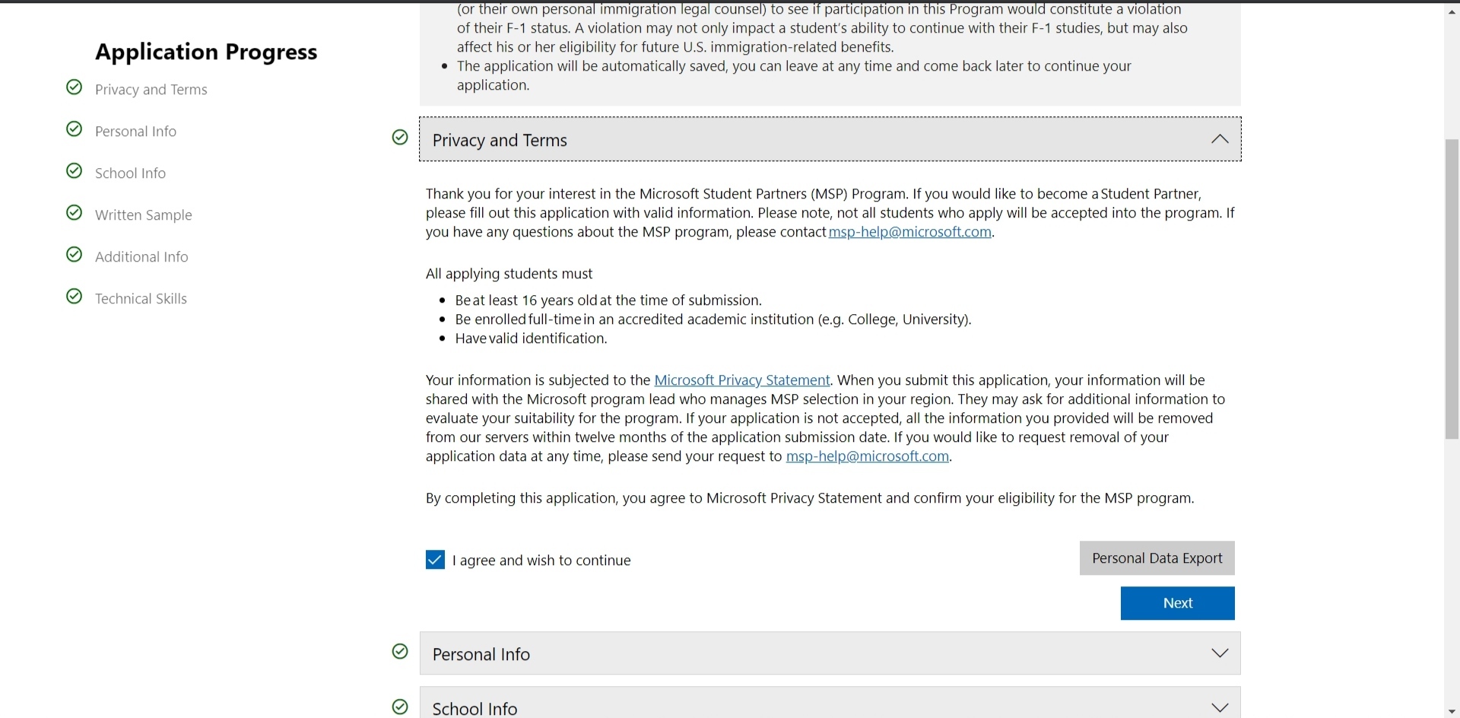Click the first msp-help@microsoft.com email link
Screen dimensions: 1460x718
point(909,232)
